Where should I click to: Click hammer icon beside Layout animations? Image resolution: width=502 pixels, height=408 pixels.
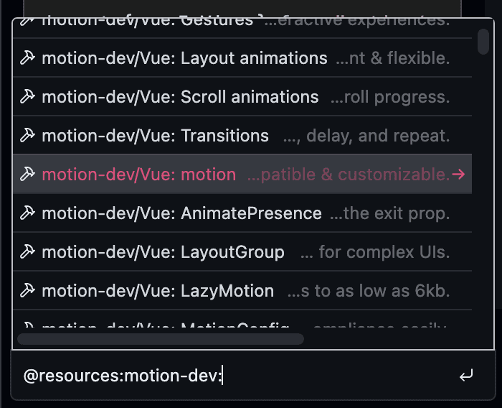27,58
